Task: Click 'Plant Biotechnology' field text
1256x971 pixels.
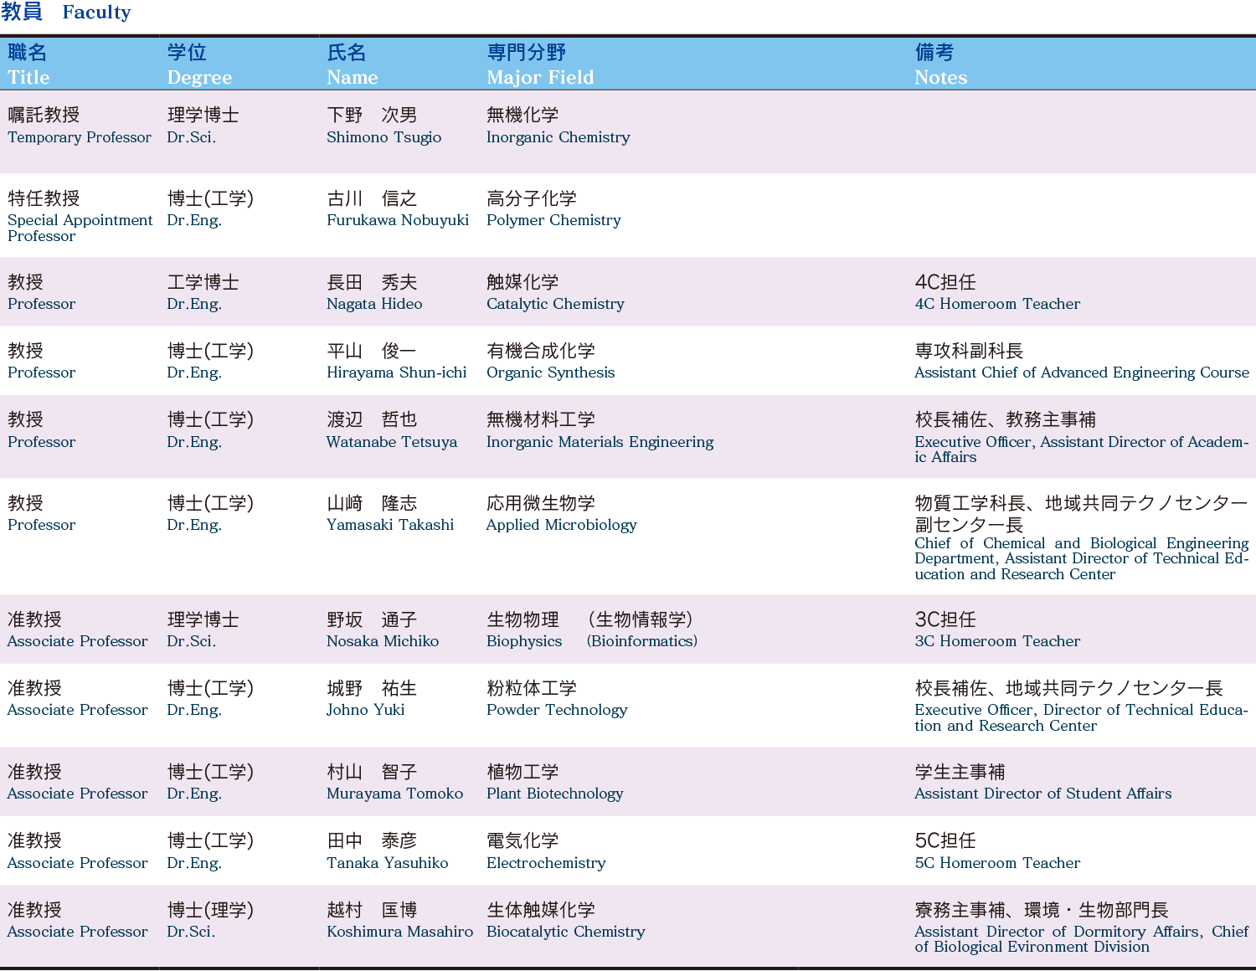Action: tap(554, 794)
